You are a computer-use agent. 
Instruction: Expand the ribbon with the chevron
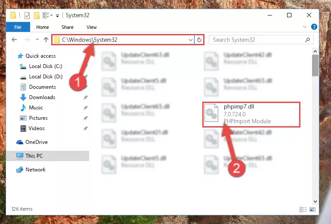(305, 27)
